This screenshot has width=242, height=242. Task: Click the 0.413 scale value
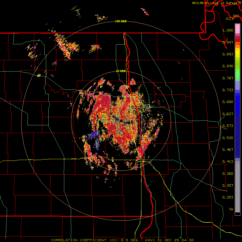pyautogui.click(x=228, y=161)
